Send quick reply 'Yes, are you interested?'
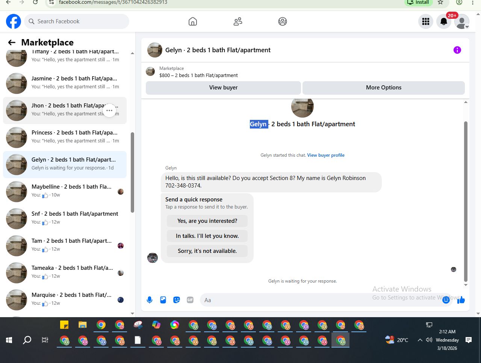The height and width of the screenshot is (363, 481). click(x=207, y=221)
